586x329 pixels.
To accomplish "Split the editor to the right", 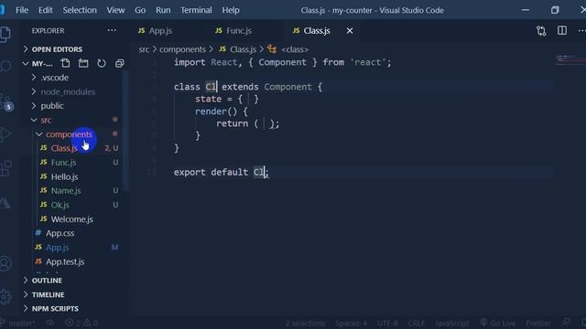I will tap(562, 30).
